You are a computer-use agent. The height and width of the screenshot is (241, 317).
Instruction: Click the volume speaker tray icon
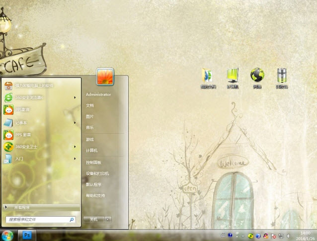click(x=289, y=236)
